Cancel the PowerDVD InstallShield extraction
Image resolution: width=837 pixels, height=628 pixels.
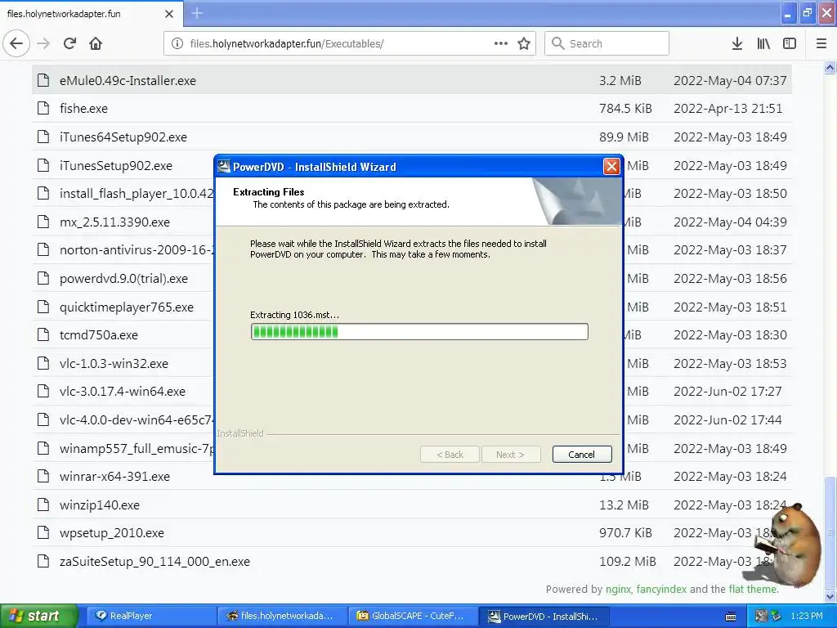(x=582, y=455)
